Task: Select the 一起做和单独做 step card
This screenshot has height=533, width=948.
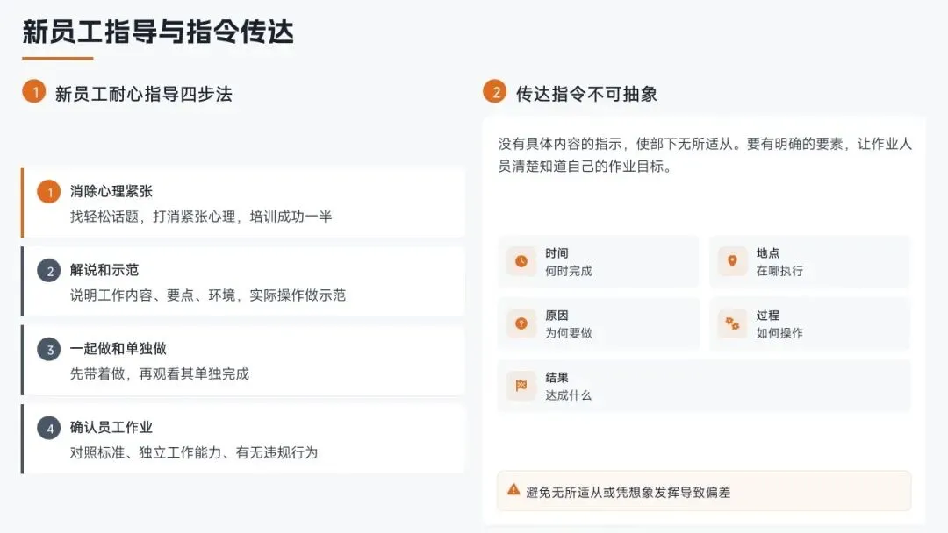Action: pyautogui.click(x=243, y=360)
